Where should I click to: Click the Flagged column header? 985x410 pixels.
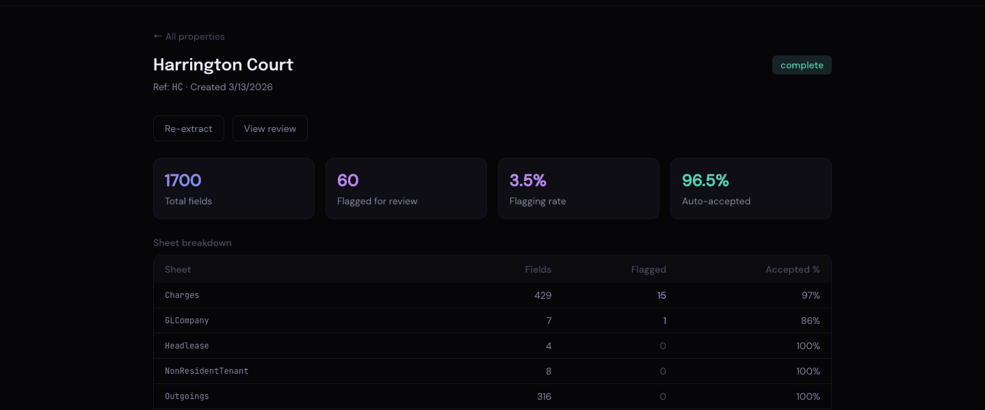pos(648,269)
